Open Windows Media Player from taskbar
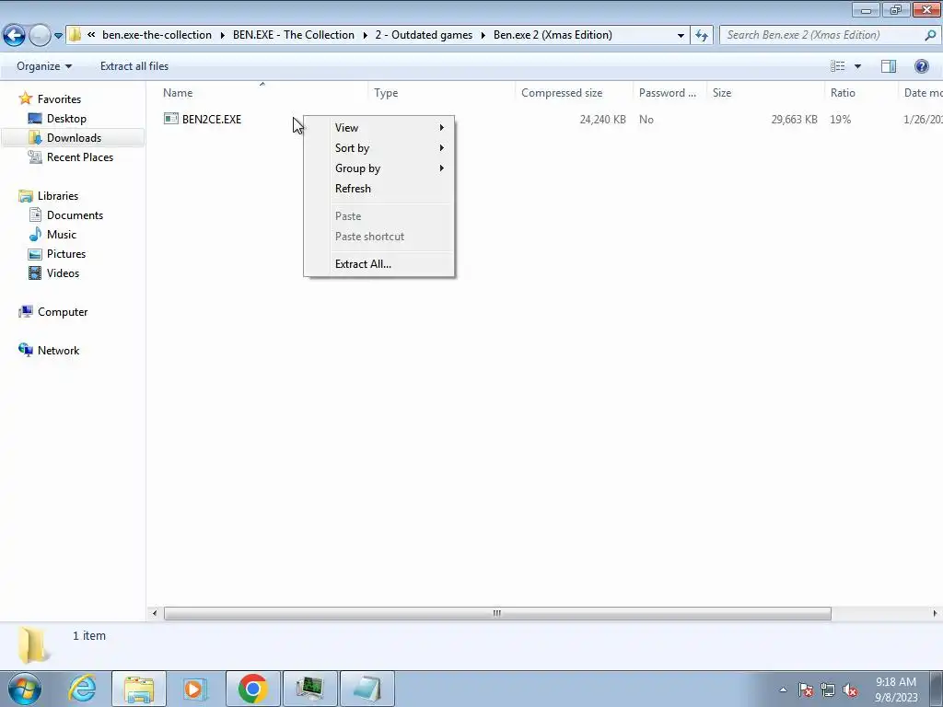 point(195,689)
